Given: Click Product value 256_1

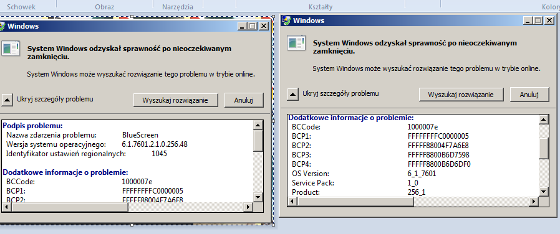Looking at the screenshot, I should click(416, 192).
